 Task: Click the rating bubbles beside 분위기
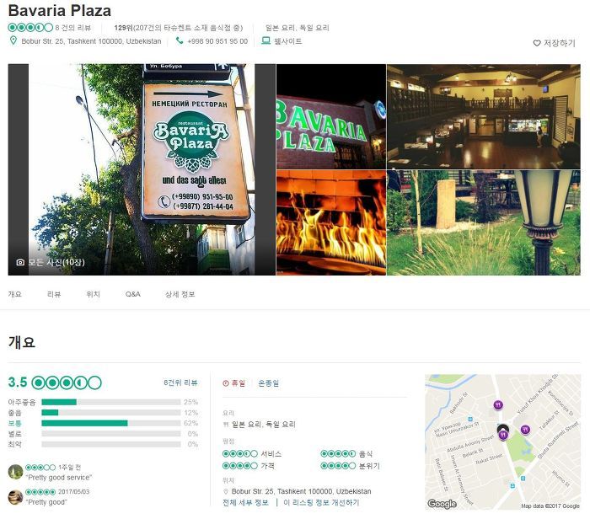coord(338,466)
